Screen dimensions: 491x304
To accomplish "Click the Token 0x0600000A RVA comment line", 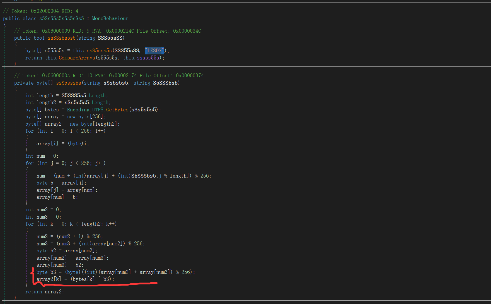I will 109,76.
